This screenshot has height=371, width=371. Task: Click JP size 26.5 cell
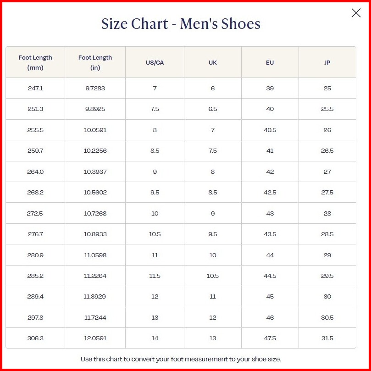click(327, 151)
